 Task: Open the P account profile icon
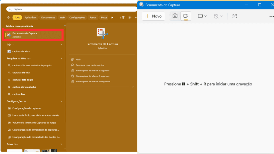point(130,17)
